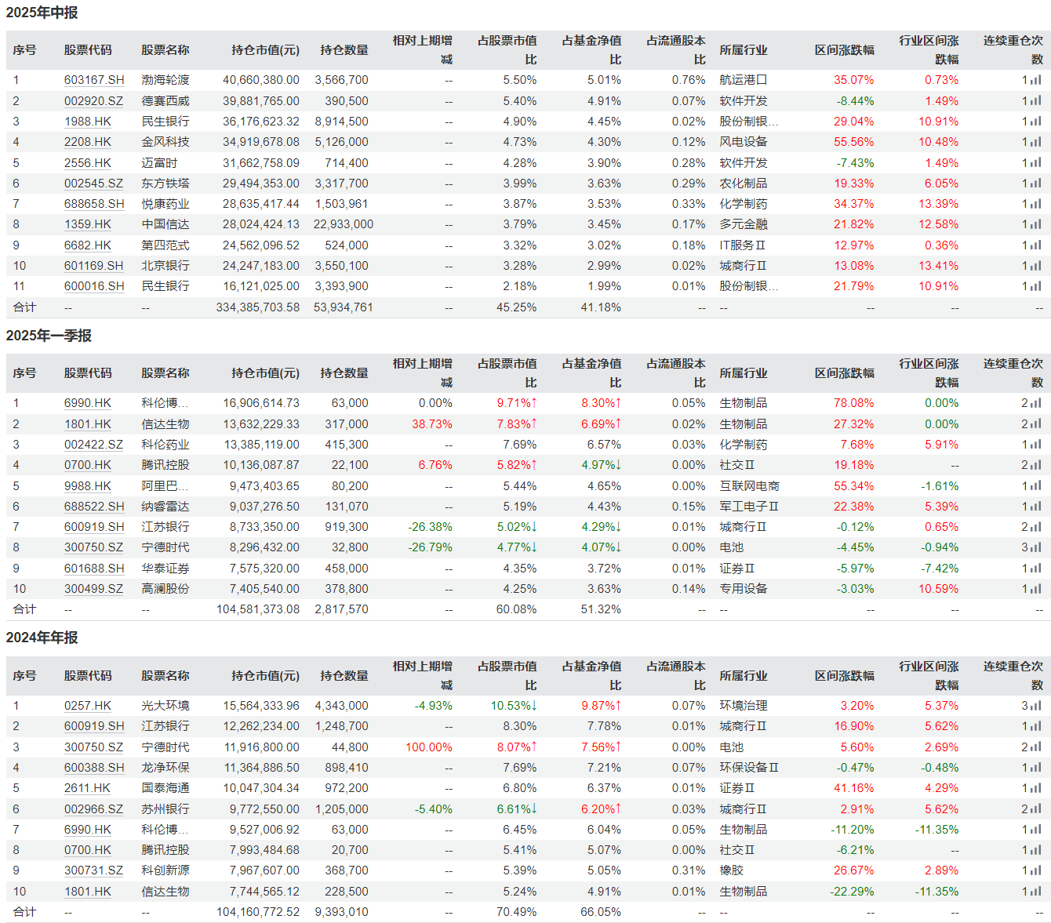
Task: Open the chart icon for 苏州银行
Action: tap(1036, 809)
